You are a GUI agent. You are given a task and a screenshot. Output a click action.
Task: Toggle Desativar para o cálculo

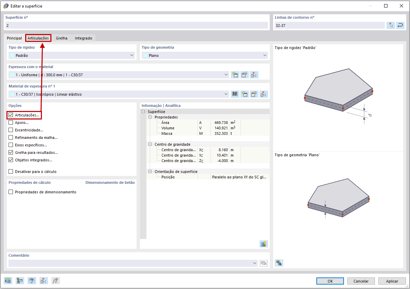click(x=11, y=172)
